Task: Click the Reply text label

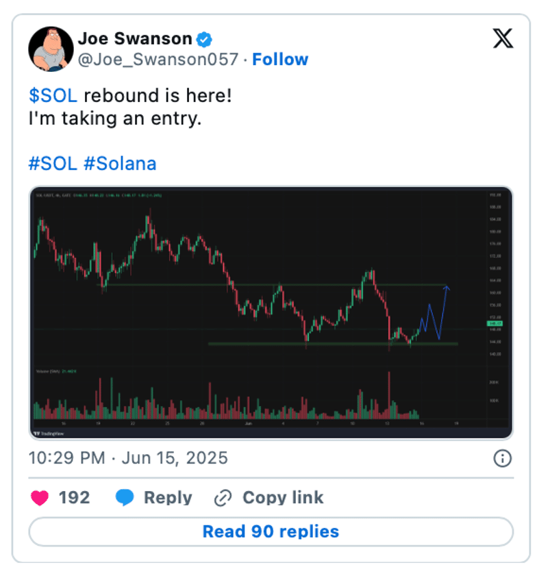Action: (x=168, y=498)
